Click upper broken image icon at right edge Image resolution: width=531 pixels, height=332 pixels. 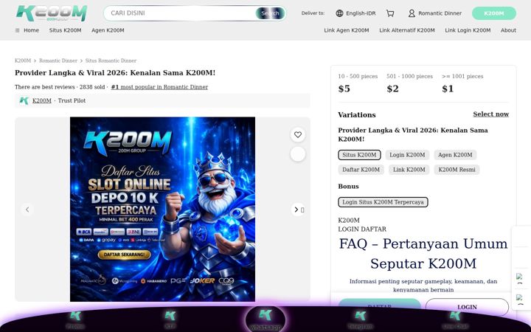pos(519,278)
